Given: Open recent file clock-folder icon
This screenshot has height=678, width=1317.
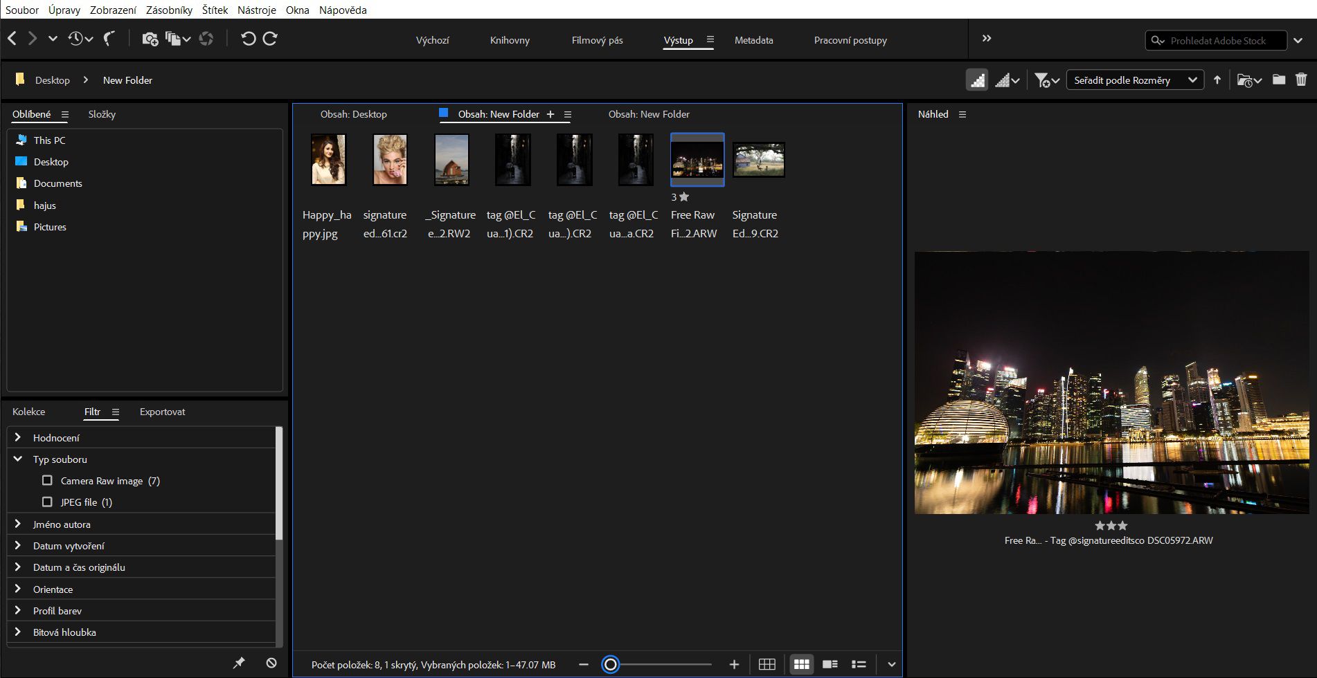Looking at the screenshot, I should coord(1249,80).
